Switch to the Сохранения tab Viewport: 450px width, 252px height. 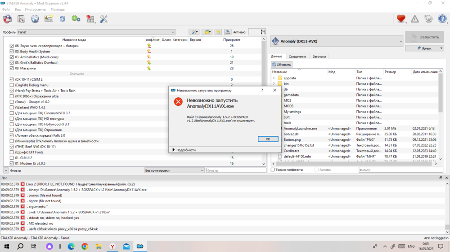(297, 56)
